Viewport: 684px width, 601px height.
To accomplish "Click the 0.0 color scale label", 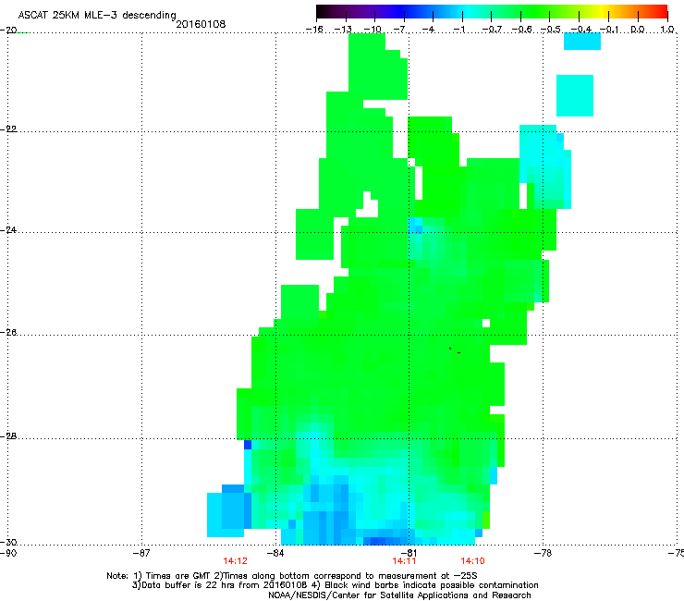I will pos(638,30).
